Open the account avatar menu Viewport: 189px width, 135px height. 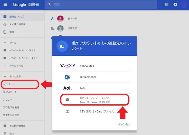point(184,5)
